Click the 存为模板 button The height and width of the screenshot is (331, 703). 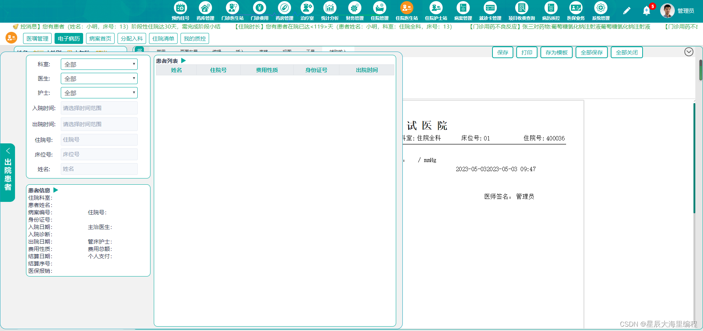click(x=557, y=52)
